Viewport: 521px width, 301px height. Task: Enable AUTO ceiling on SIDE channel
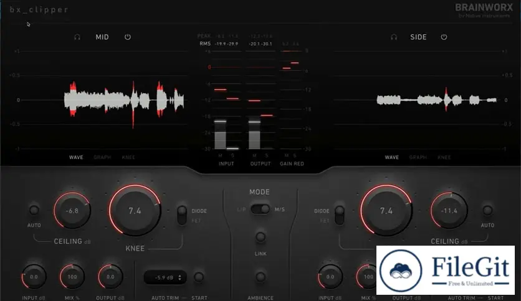[x=487, y=210]
